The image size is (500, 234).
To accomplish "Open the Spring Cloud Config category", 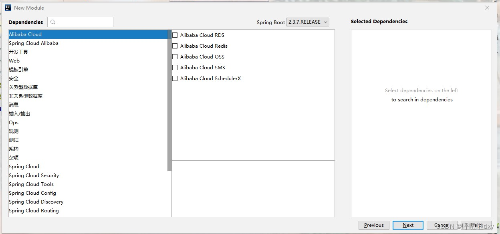I will tap(88, 193).
